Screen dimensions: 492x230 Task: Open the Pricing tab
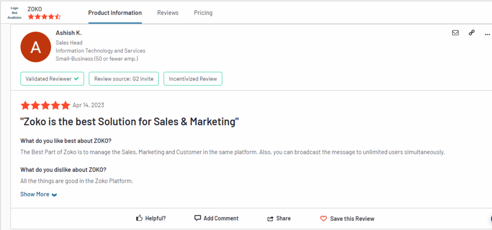pos(203,13)
